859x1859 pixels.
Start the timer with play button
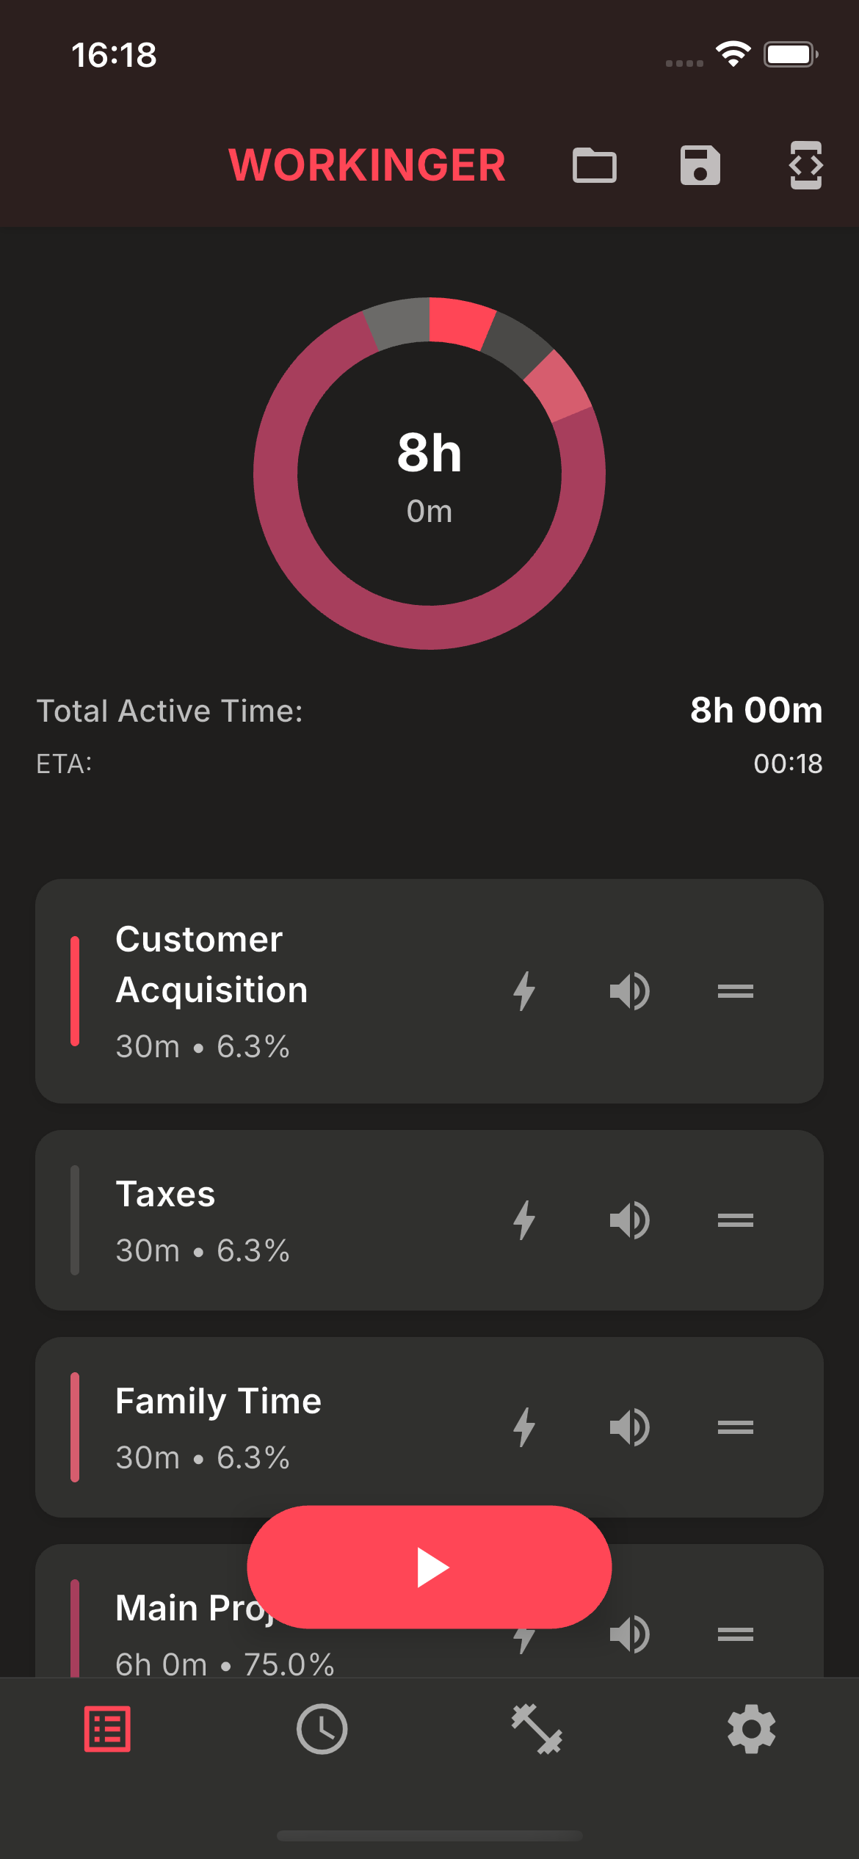click(429, 1567)
